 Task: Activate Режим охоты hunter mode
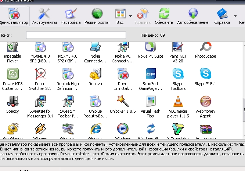97,17
